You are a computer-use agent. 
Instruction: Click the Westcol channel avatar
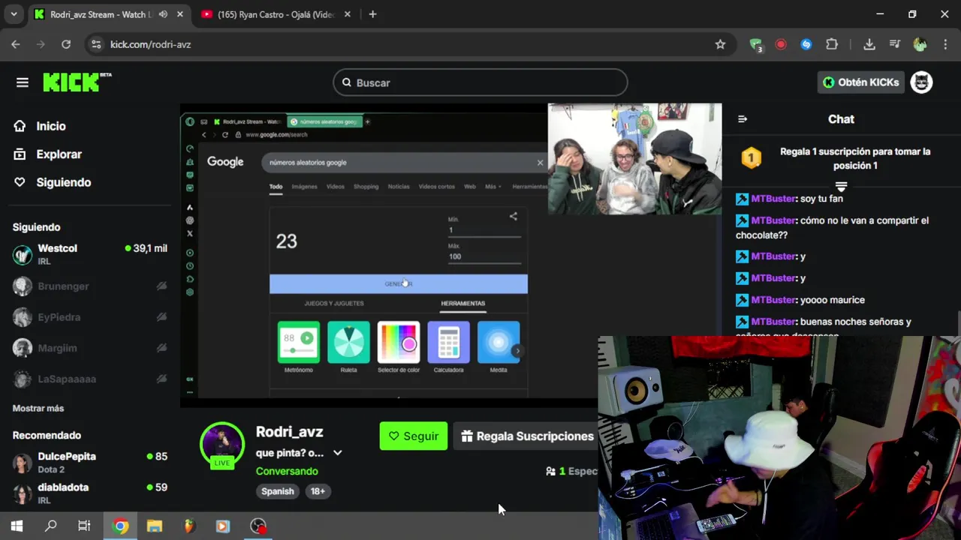pyautogui.click(x=23, y=254)
